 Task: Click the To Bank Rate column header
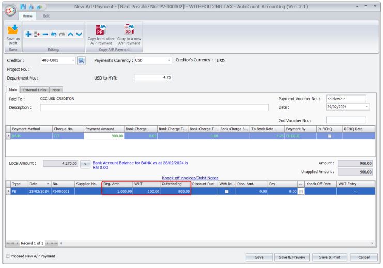[267, 129]
